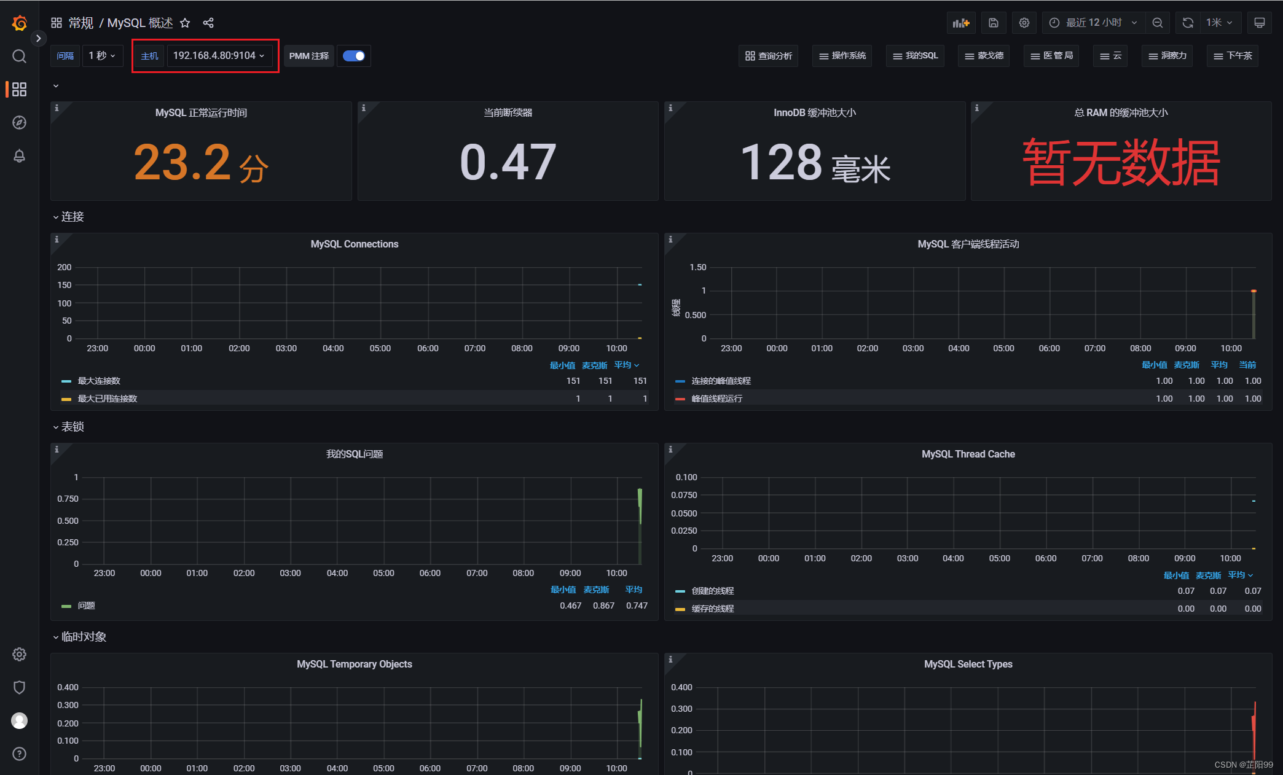Show info for 当前断续器 panel
The width and height of the screenshot is (1283, 775).
click(x=364, y=108)
